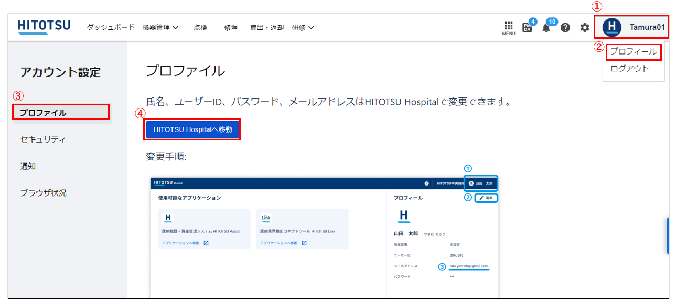Click the help question mark icon
Screen dimensions: 676x304
pos(565,28)
